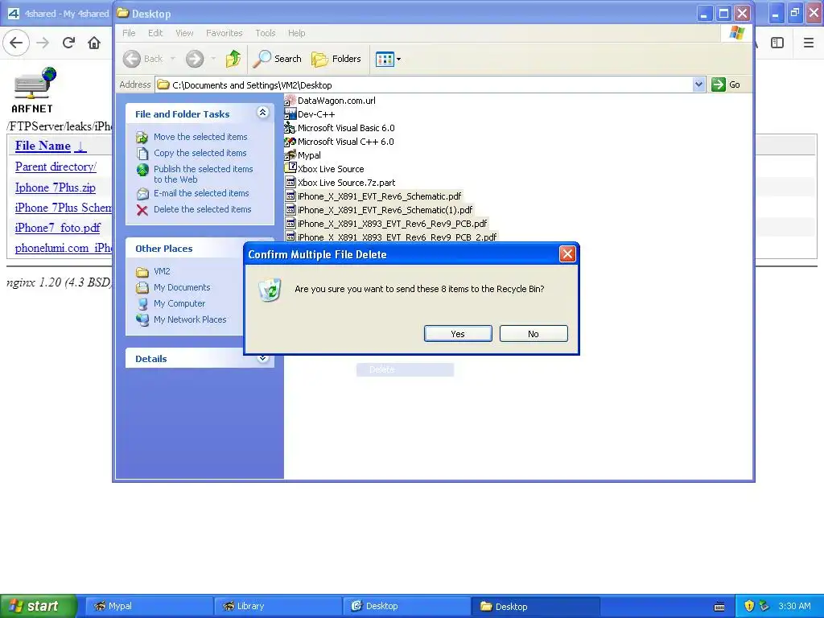The width and height of the screenshot is (824, 618).
Task: Switch to Mypal taskbar button
Action: (149, 606)
